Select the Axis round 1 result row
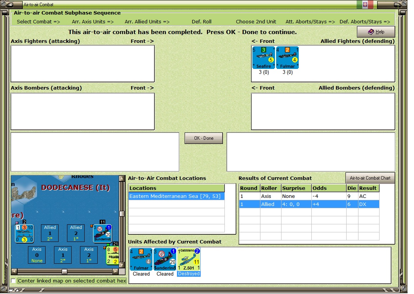This screenshot has width=414, height=294. (x=309, y=196)
